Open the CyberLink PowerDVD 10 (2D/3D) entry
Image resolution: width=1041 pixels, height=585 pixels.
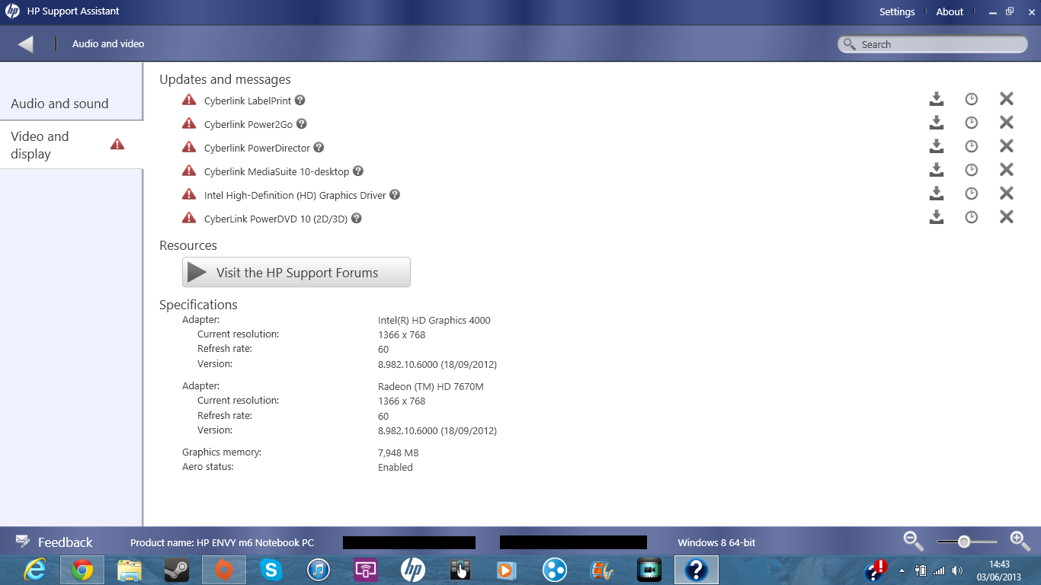tap(276, 219)
